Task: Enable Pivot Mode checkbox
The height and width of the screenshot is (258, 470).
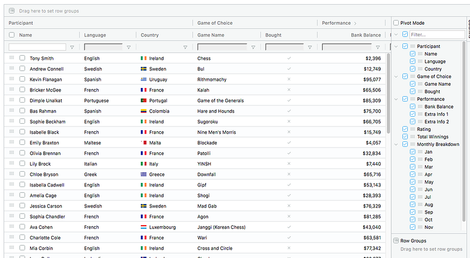Action: pyautogui.click(x=396, y=23)
